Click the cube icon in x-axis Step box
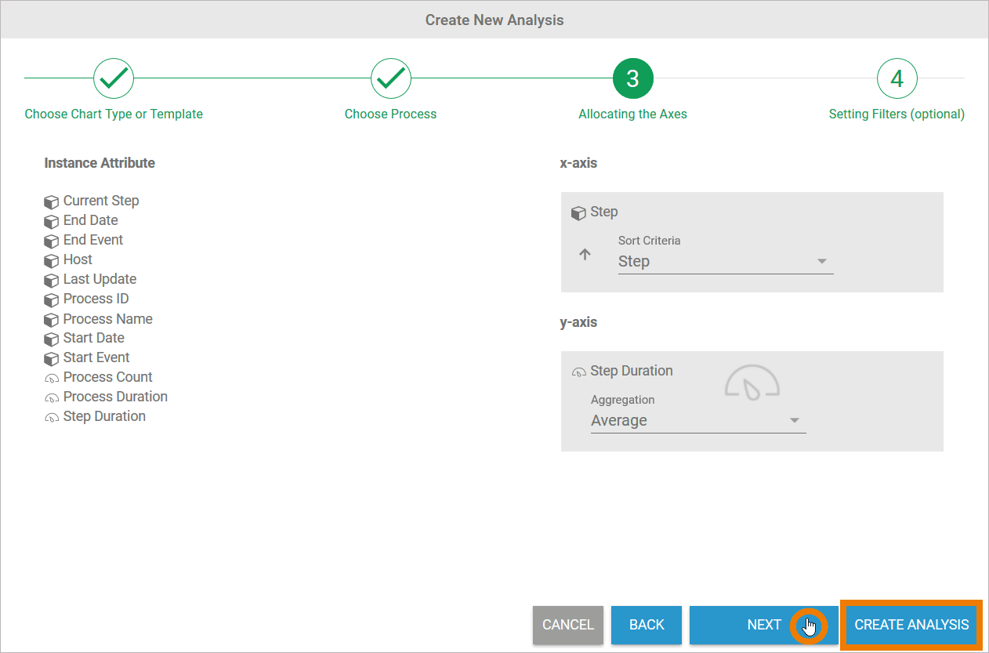 pos(578,212)
